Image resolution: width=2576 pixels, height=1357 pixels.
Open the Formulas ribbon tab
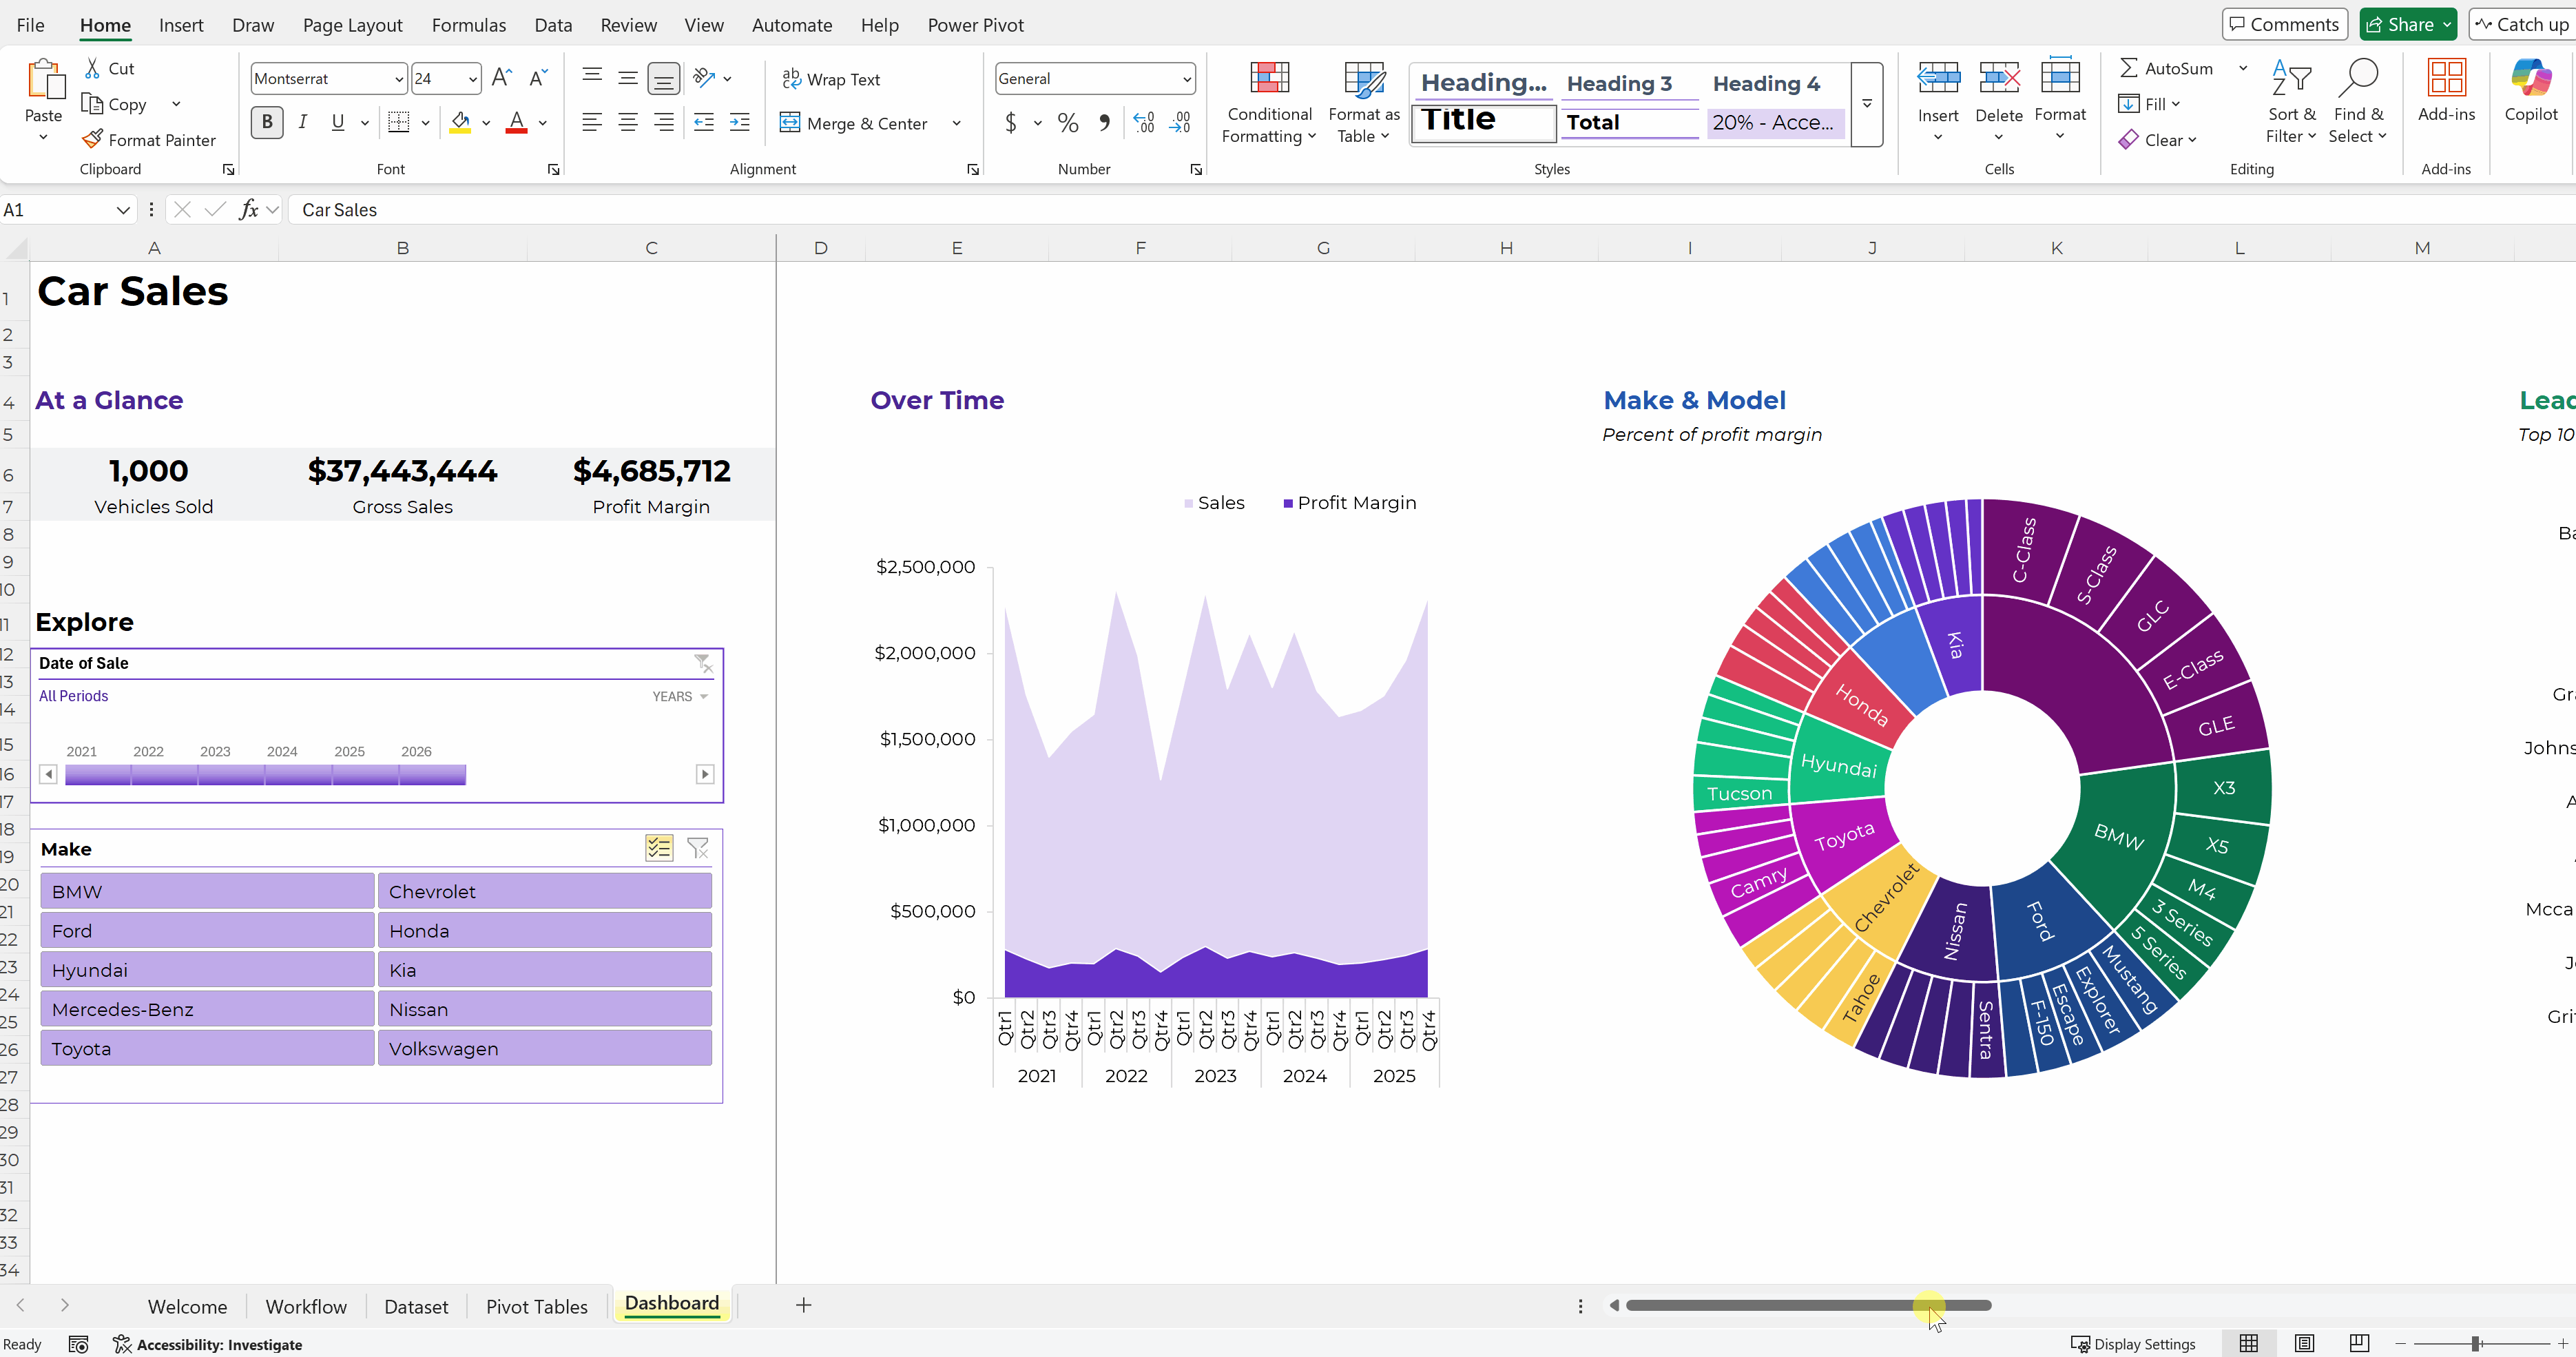pyautogui.click(x=468, y=25)
